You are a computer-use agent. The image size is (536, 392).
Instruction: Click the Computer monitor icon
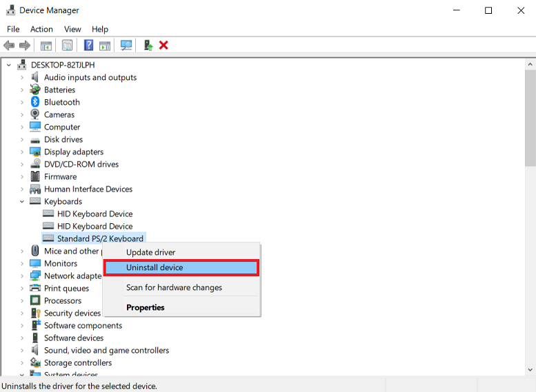click(35, 127)
